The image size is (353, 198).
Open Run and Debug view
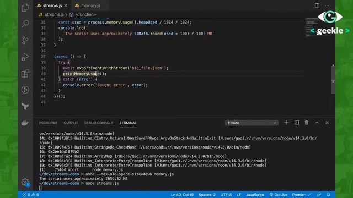(x=25, y=57)
